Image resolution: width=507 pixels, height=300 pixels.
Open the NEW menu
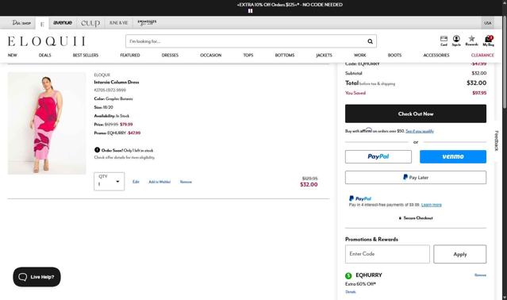pos(12,56)
